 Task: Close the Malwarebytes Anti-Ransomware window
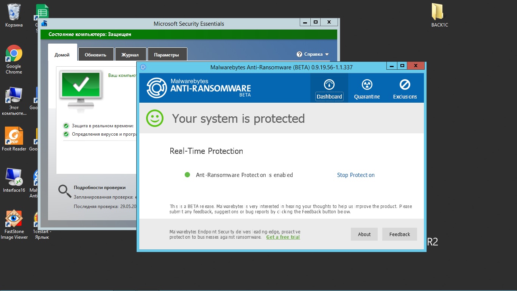[416, 66]
